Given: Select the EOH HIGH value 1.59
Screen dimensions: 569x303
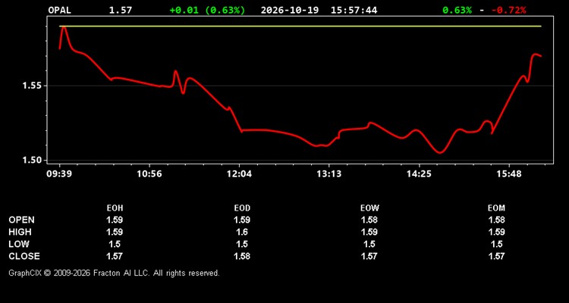Looking at the screenshot, I should coord(115,232).
